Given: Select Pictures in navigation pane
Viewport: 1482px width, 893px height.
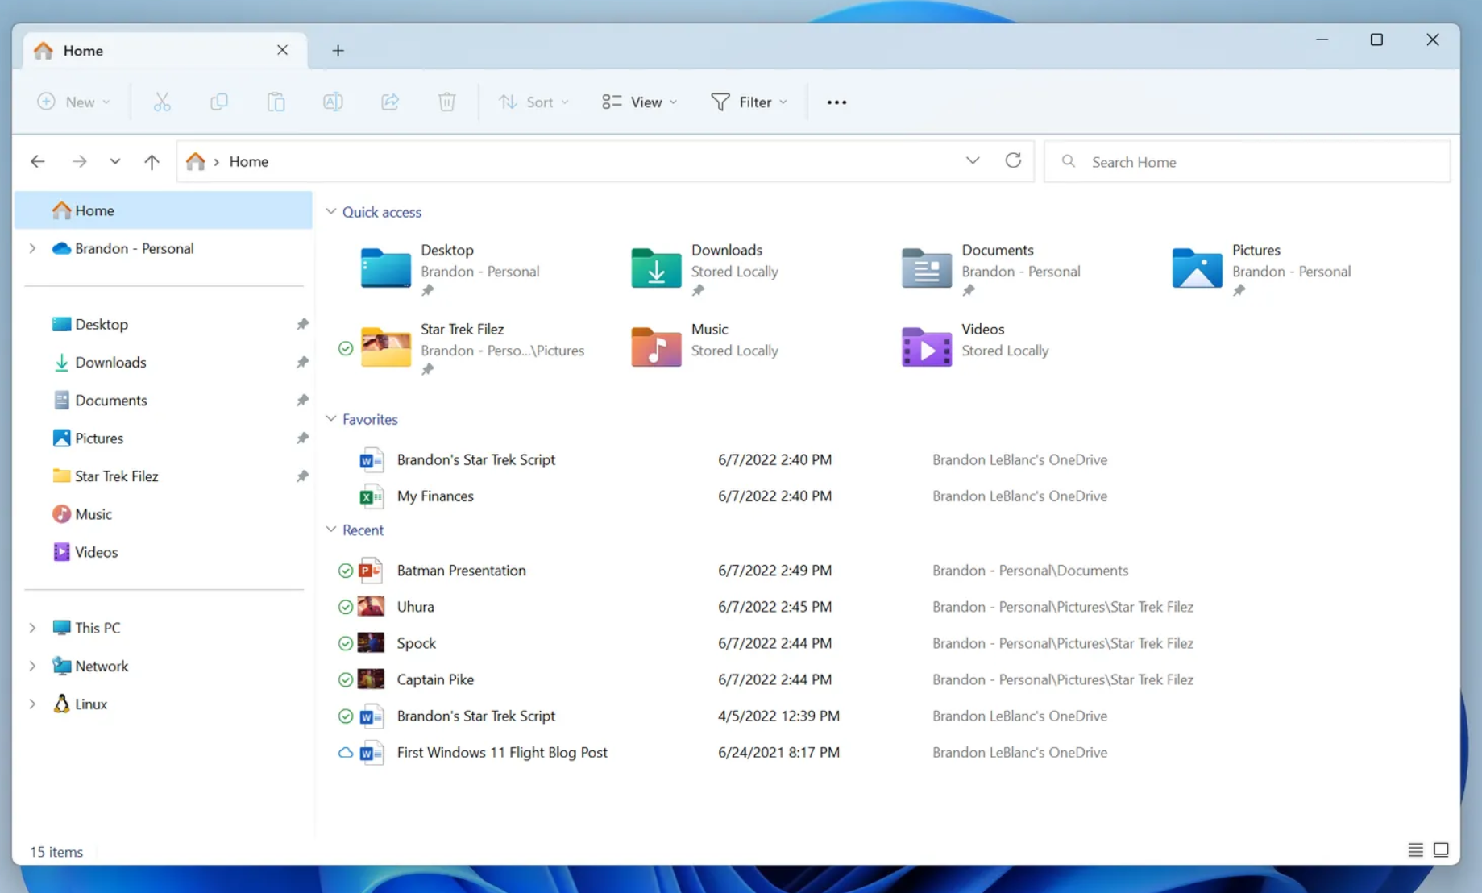Looking at the screenshot, I should click(164, 438).
